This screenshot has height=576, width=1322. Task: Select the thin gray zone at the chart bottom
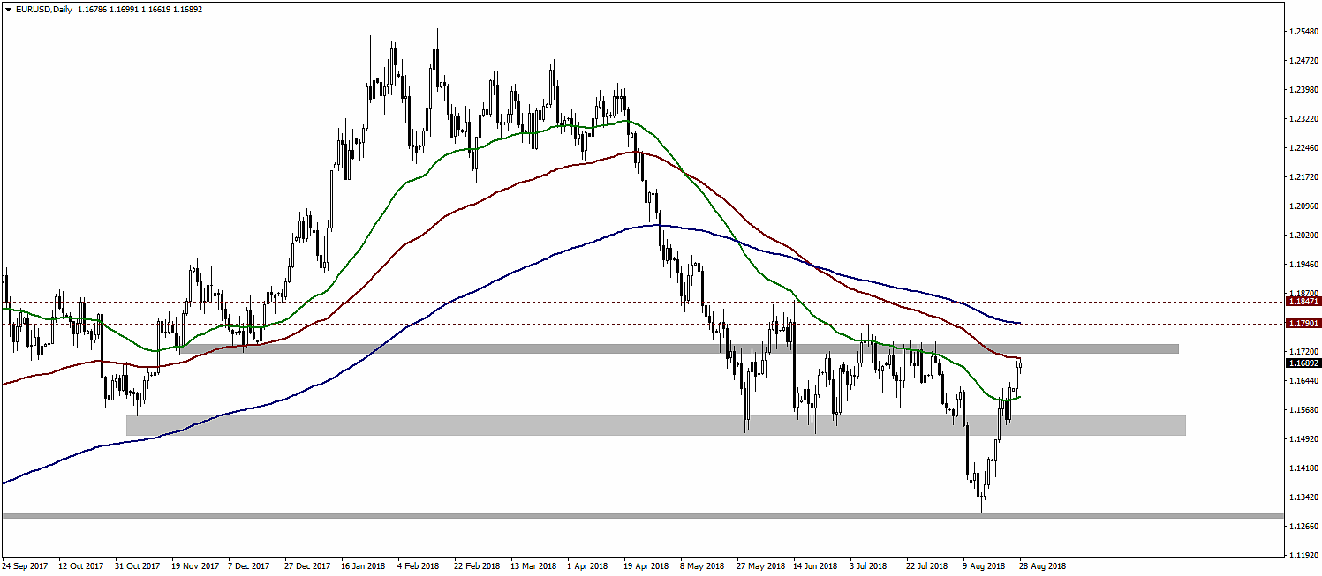pyautogui.click(x=643, y=515)
